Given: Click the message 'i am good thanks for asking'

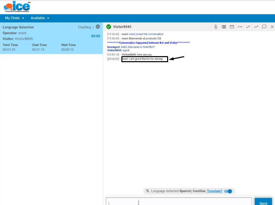Looking at the screenshot, I should pos(145,59).
